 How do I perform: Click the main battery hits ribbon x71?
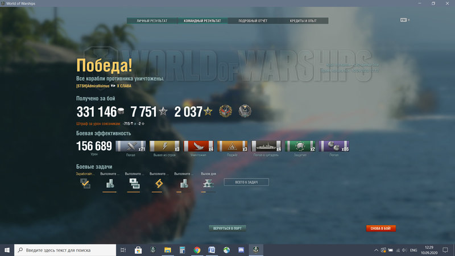[x=131, y=146]
